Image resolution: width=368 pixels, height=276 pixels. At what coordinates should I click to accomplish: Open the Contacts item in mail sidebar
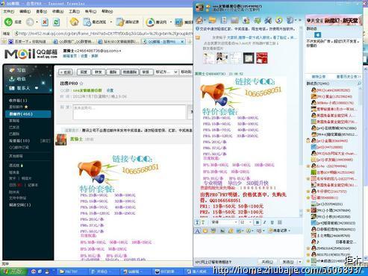(x=20, y=88)
